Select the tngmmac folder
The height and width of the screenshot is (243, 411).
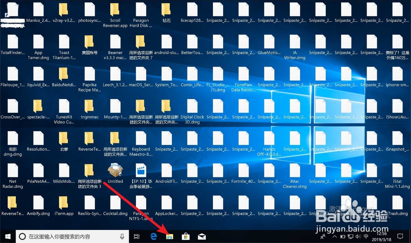[x=90, y=109]
